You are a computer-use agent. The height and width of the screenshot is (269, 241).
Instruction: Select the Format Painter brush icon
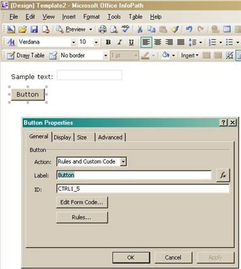tap(175, 29)
